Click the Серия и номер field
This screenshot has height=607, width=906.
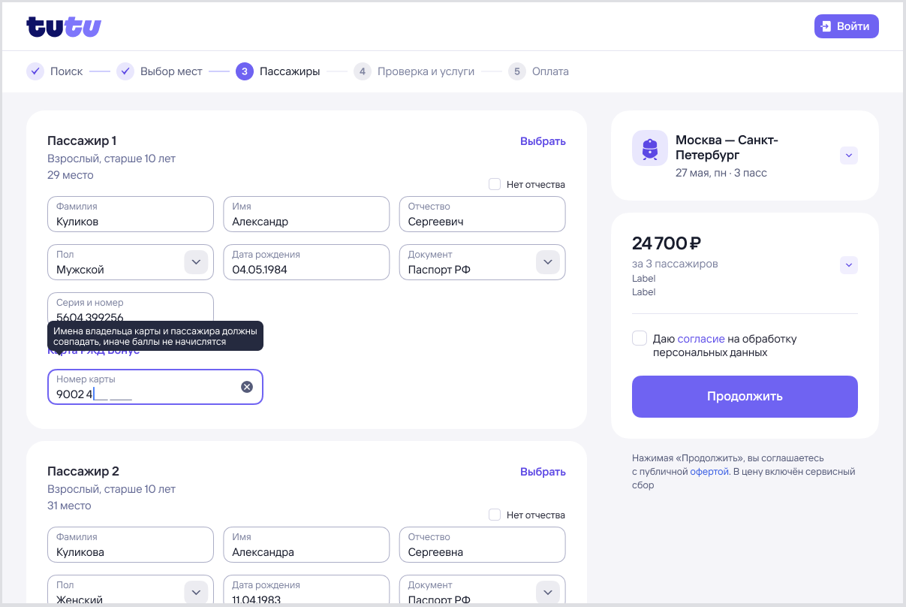click(x=131, y=308)
